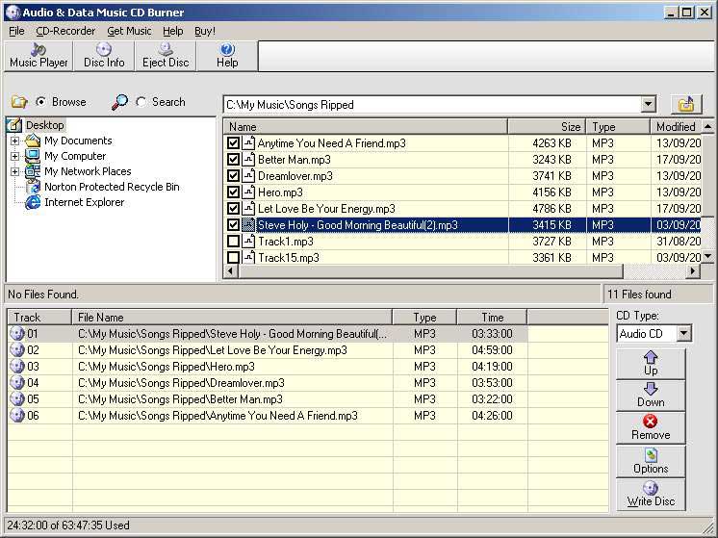Check the Track1.mp3 checkbox
Screen dimensions: 718x538
coord(233,242)
